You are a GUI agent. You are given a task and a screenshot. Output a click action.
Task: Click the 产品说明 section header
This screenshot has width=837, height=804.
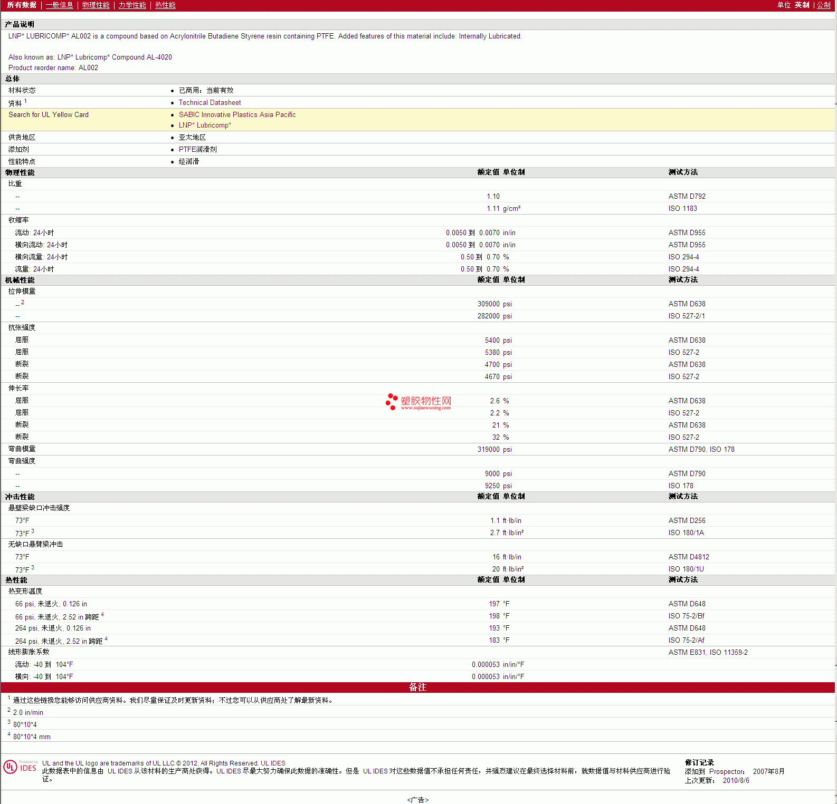tap(20, 25)
